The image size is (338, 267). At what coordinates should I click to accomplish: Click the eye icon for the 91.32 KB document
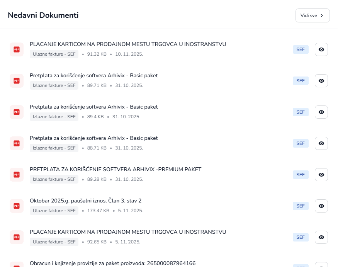click(x=321, y=49)
